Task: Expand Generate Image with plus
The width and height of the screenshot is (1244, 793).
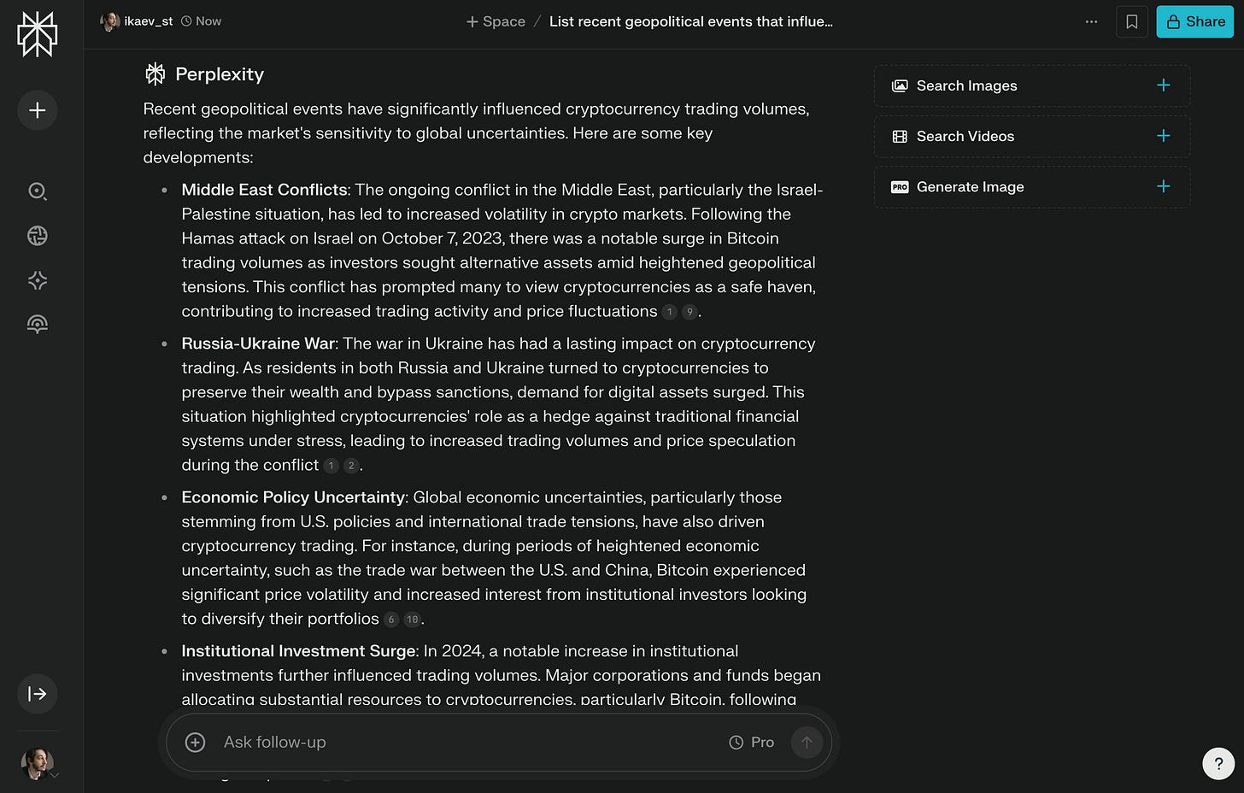Action: click(x=1163, y=186)
